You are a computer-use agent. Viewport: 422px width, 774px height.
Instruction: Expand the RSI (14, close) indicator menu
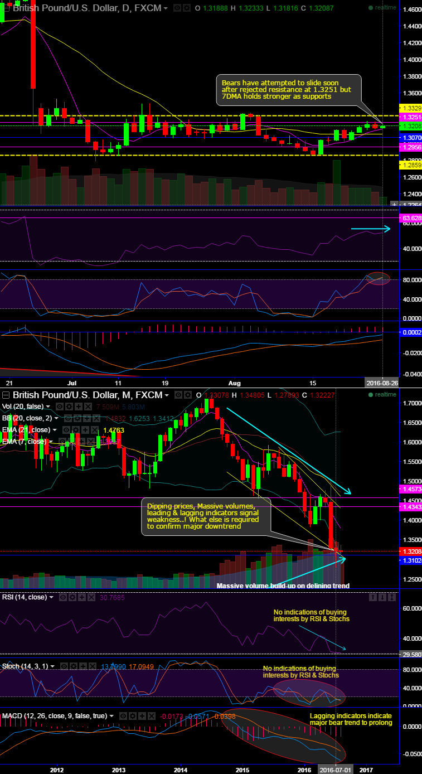click(x=51, y=597)
